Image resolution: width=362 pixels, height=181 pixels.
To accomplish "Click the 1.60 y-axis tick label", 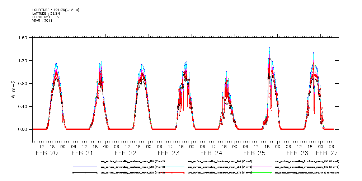I will [22, 38].
